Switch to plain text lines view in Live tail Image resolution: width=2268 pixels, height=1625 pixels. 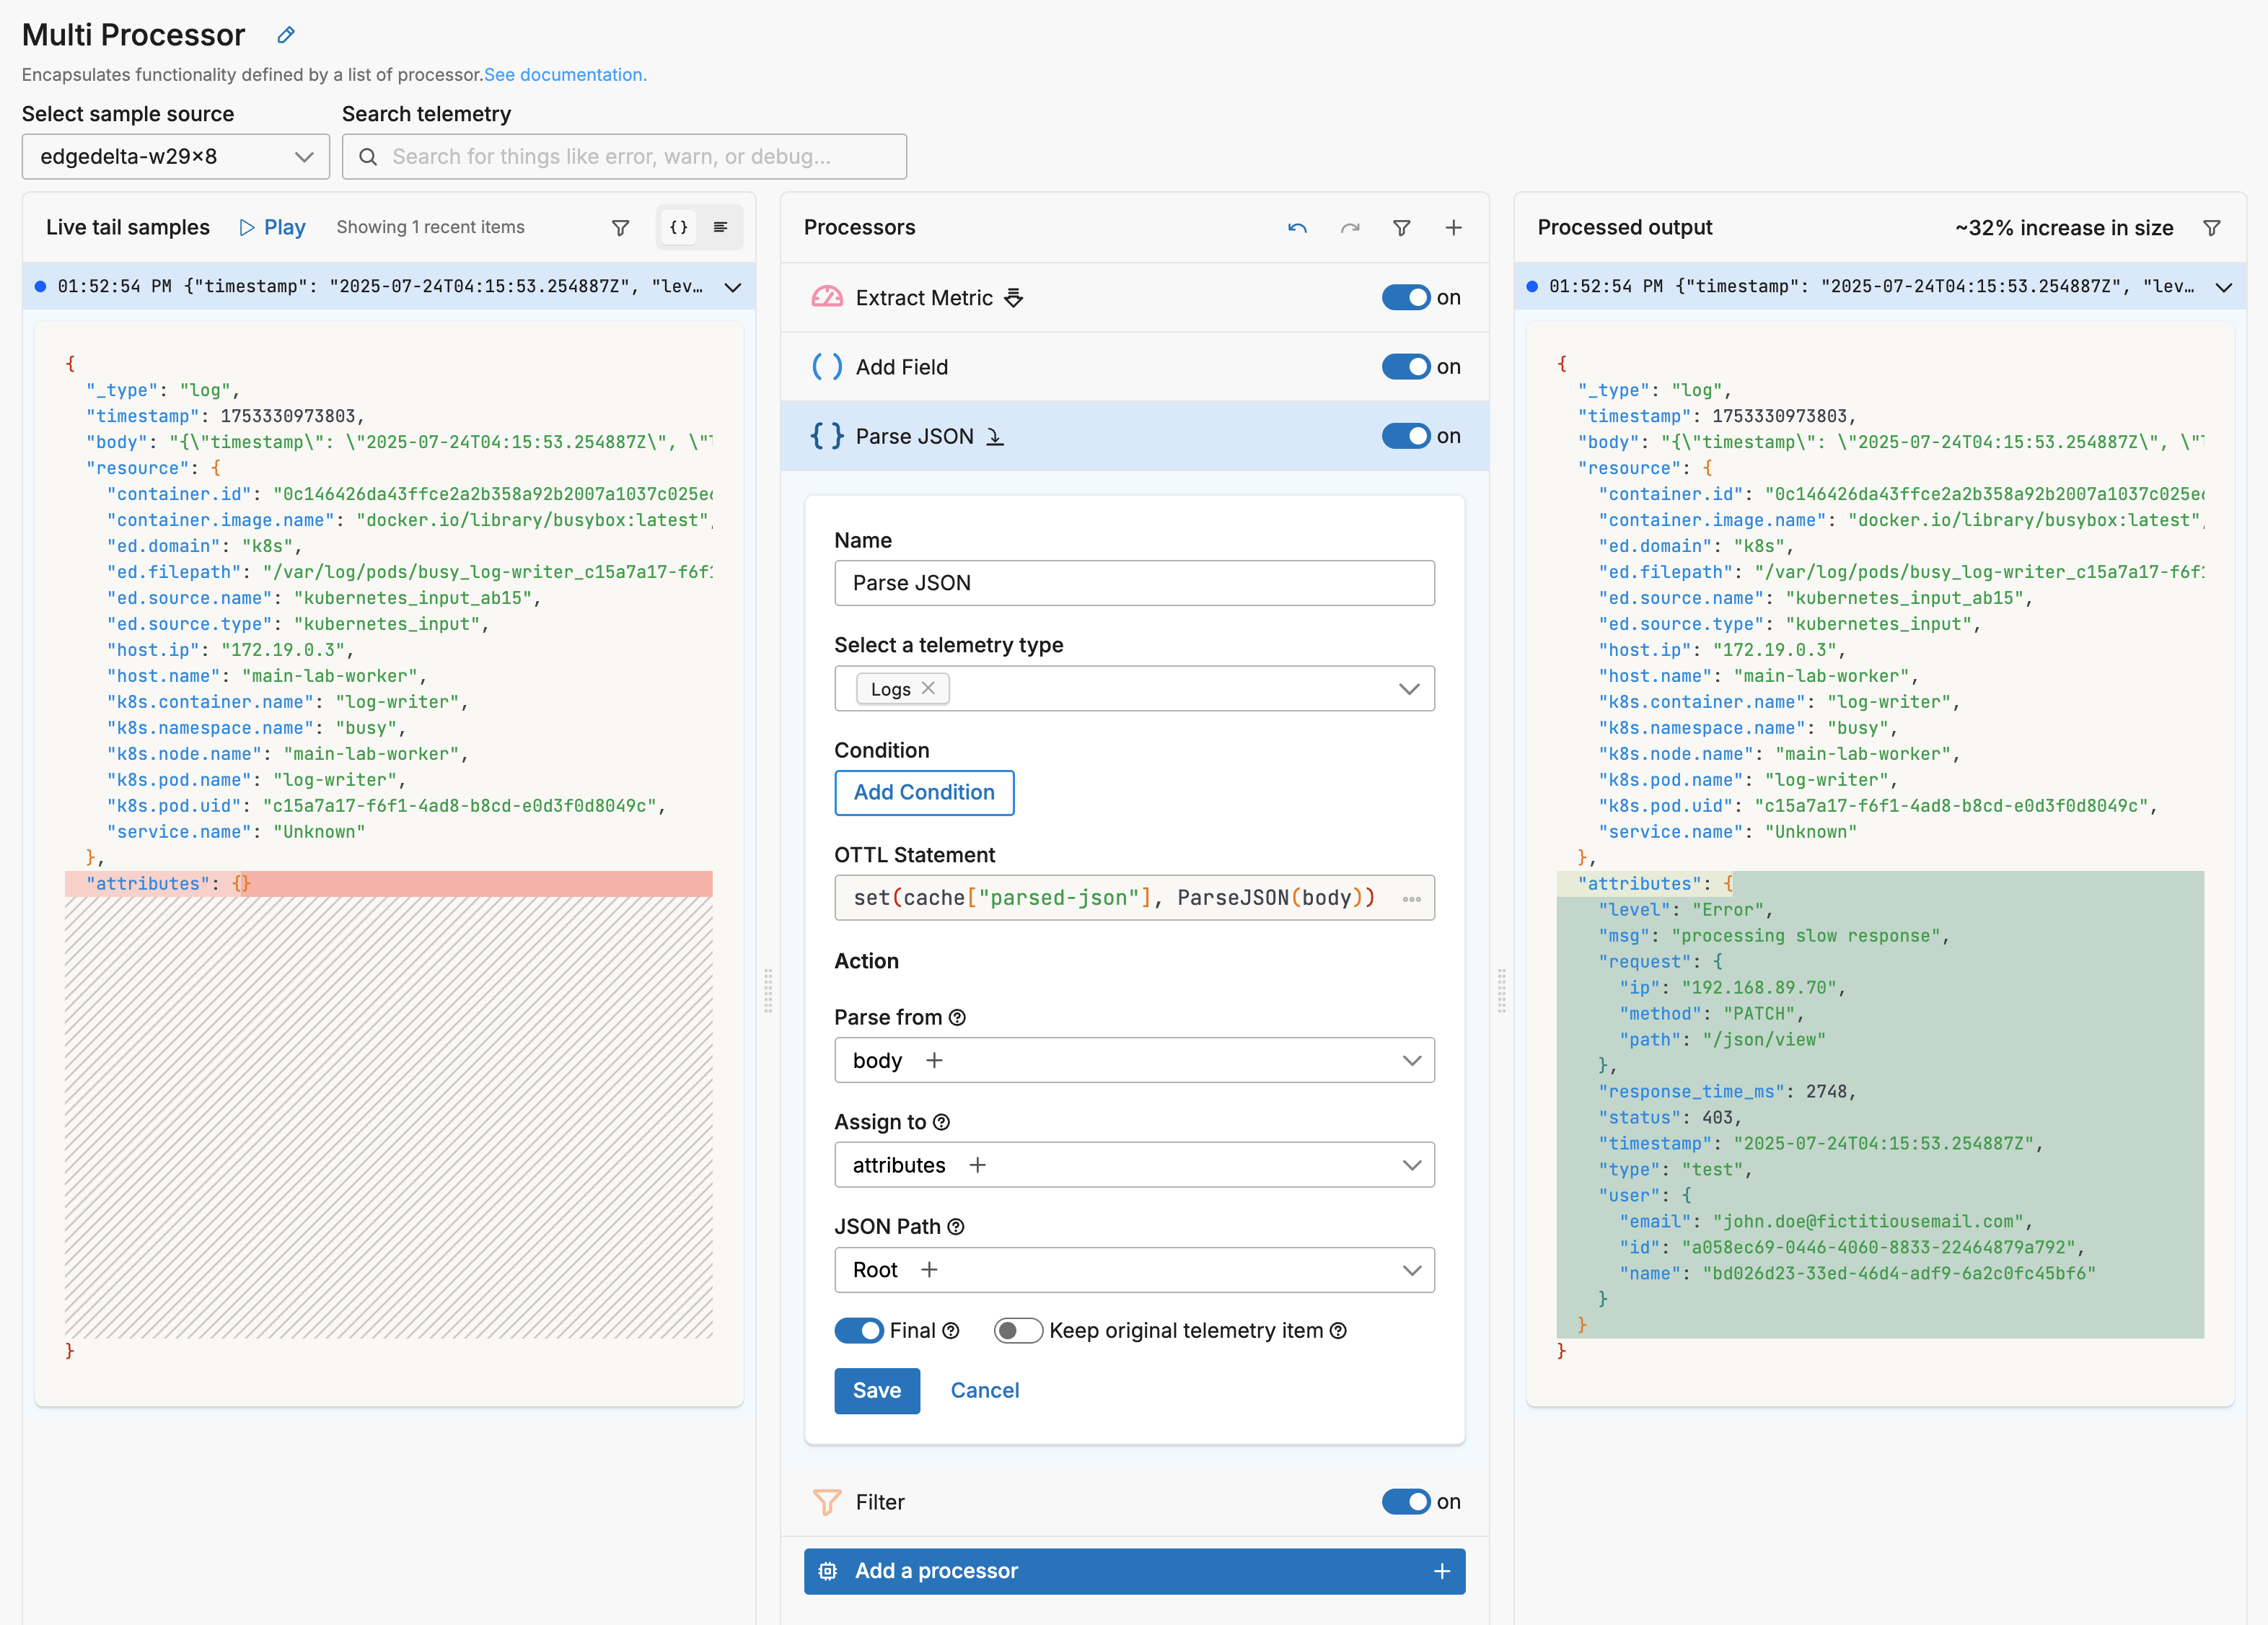tap(720, 228)
